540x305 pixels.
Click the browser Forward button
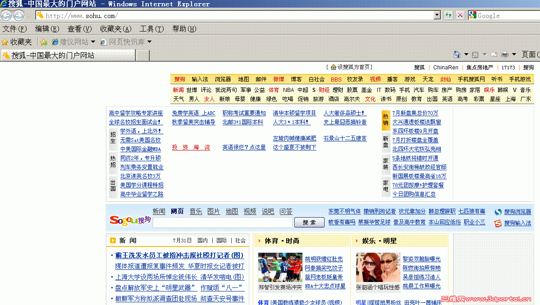click(x=18, y=15)
